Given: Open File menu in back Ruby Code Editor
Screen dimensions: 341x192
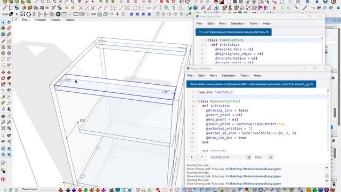Looking at the screenshot, I should click(x=199, y=23).
